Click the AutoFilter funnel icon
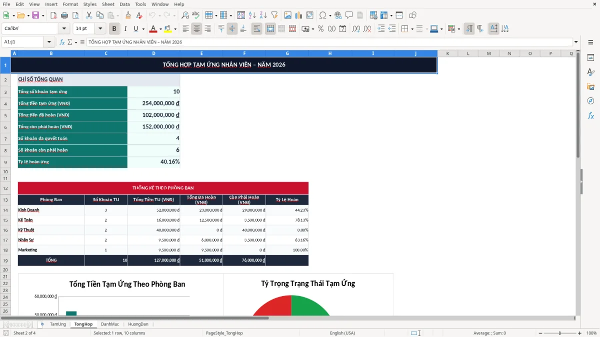This screenshot has width=600, height=337. [274, 15]
